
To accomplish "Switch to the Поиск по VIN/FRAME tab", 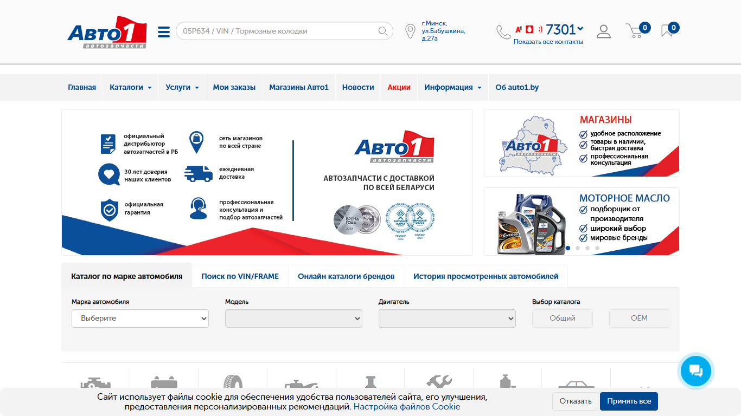I will coord(240,276).
